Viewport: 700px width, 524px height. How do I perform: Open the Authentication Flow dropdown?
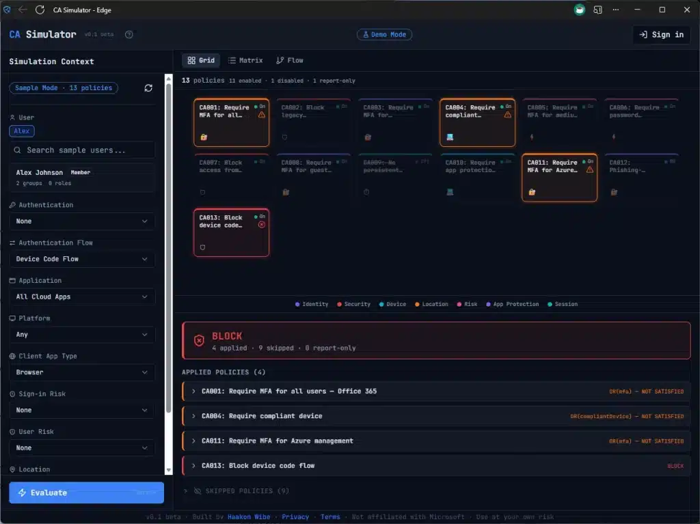[x=82, y=259]
